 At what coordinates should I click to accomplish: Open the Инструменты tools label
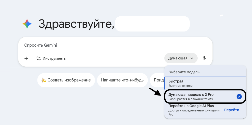pos(54,58)
